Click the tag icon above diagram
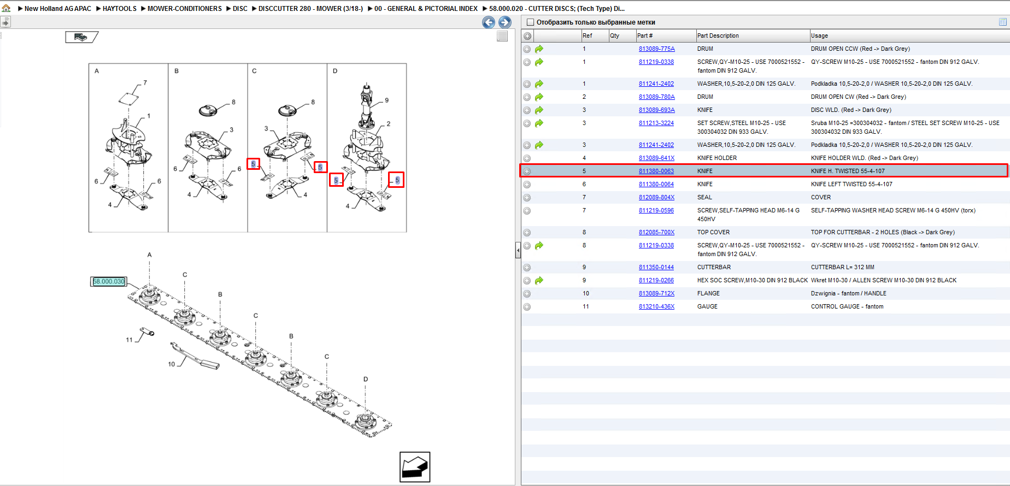 pyautogui.click(x=81, y=37)
